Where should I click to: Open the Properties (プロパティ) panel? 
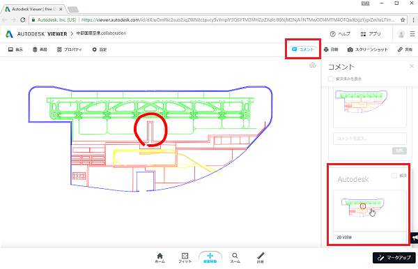(69, 49)
